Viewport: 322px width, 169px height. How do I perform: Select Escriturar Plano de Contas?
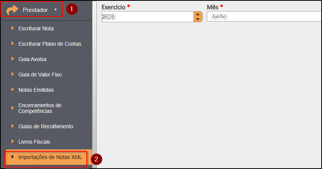click(50, 44)
